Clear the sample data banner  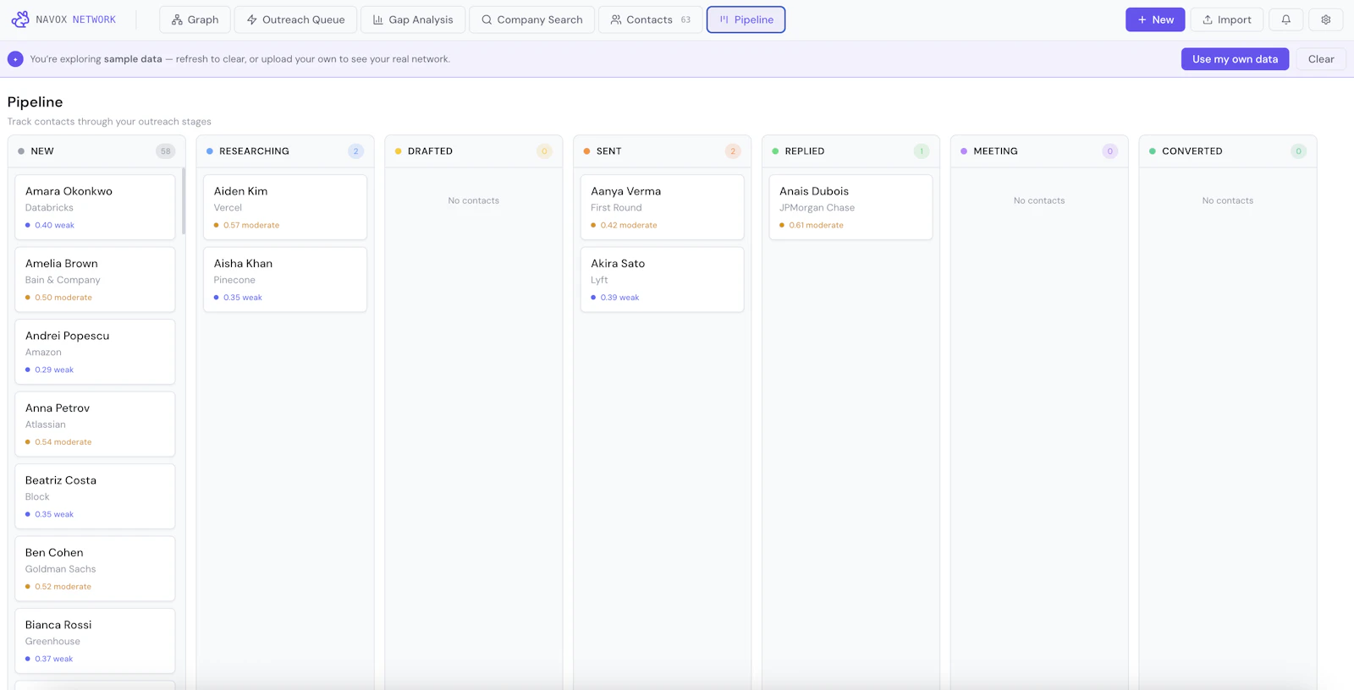click(x=1321, y=59)
